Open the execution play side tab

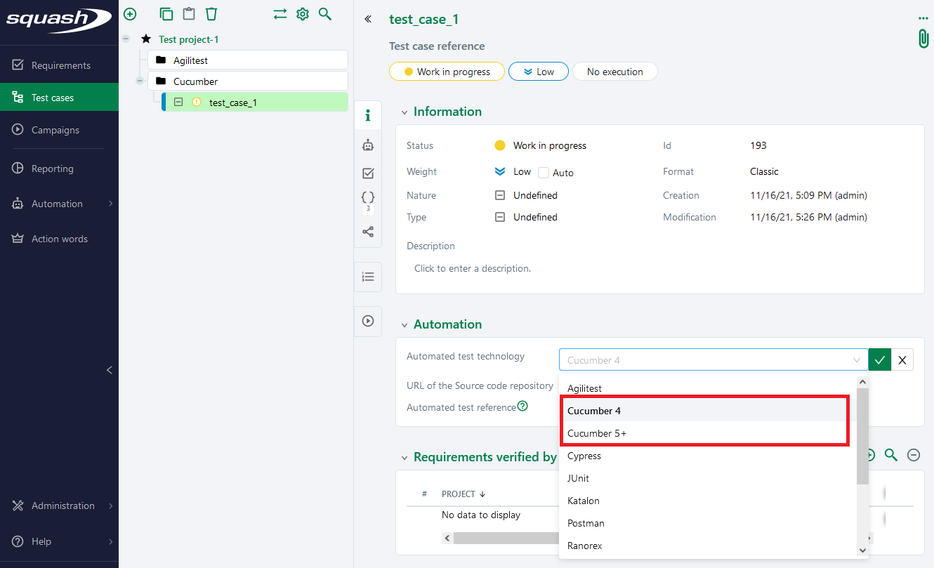click(368, 321)
